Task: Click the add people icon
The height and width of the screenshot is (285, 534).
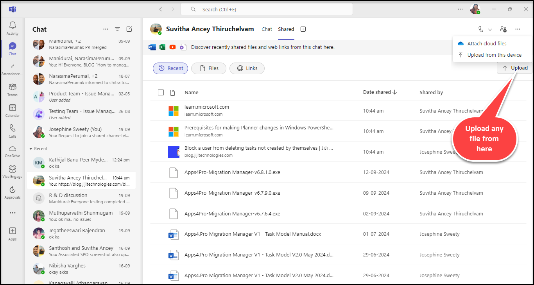Action: pyautogui.click(x=503, y=29)
